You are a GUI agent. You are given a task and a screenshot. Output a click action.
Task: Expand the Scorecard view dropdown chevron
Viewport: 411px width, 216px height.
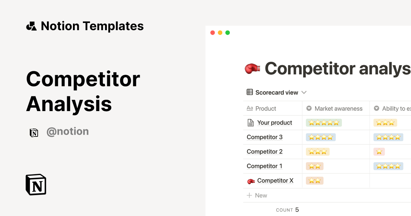coord(304,92)
